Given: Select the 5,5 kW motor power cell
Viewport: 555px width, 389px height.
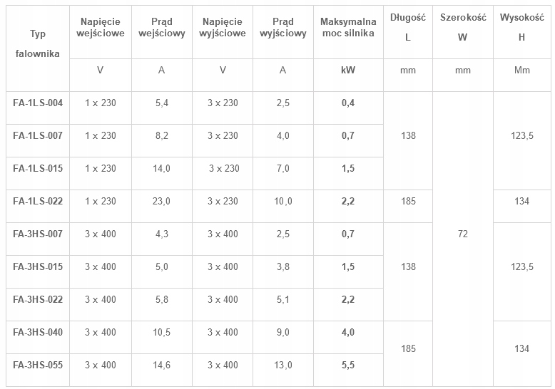Looking at the screenshot, I should [x=347, y=365].
